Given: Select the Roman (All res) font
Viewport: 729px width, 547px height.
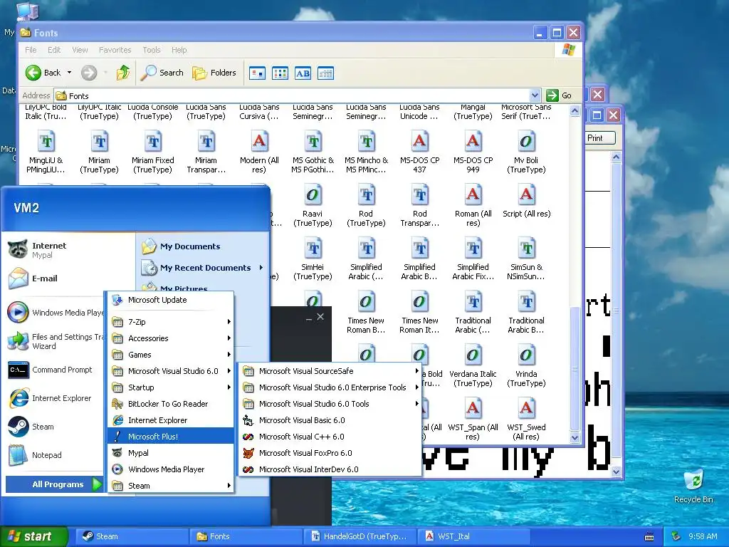Looking at the screenshot, I should tap(473, 205).
